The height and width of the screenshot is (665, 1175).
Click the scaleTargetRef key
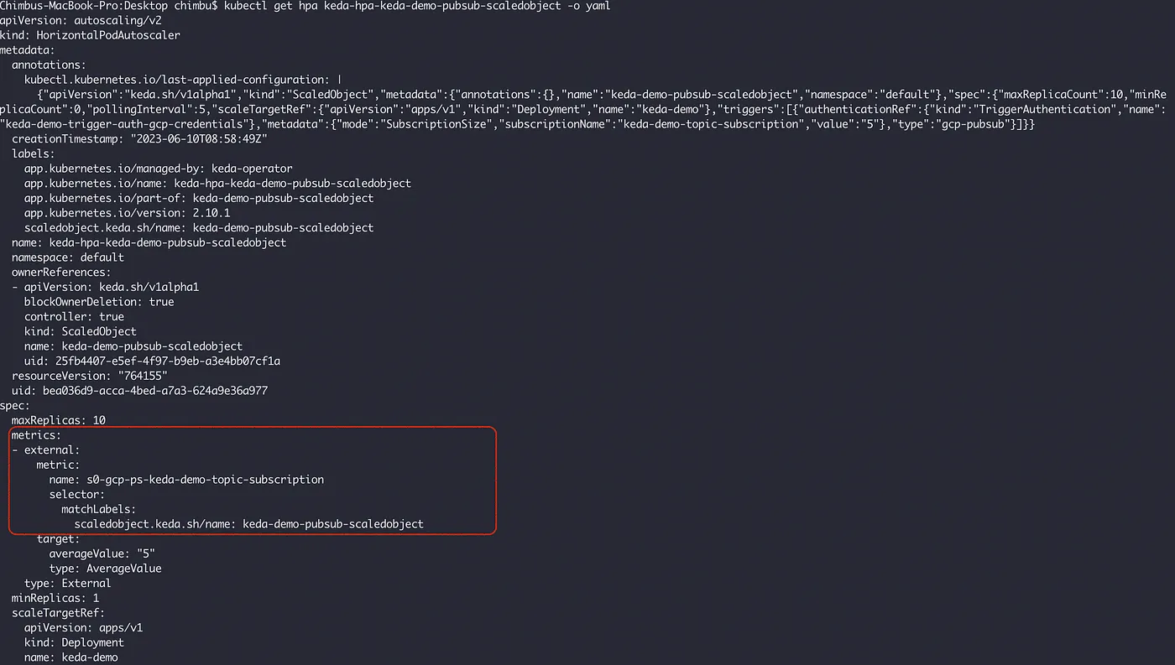click(x=58, y=613)
